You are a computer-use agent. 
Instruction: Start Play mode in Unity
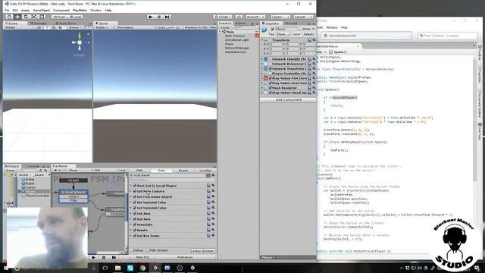(x=151, y=17)
